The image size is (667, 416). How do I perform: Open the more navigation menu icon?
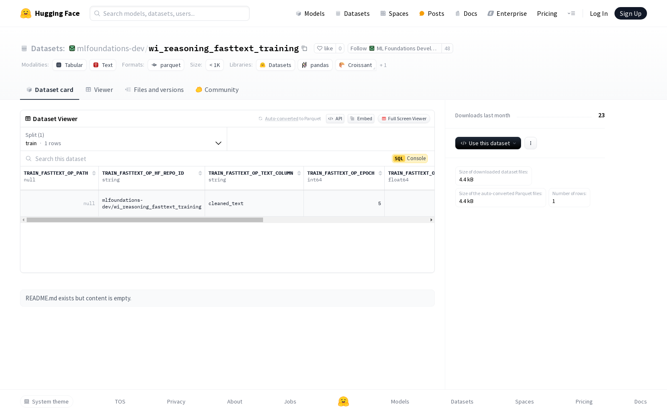[x=571, y=13]
